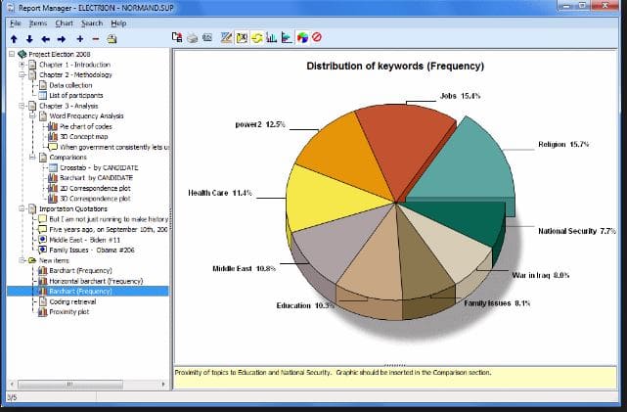
Task: Click the Chapter 2 - Methodology label
Action: [x=75, y=74]
